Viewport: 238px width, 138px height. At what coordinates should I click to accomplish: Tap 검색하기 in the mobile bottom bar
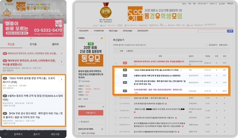pos(18,134)
